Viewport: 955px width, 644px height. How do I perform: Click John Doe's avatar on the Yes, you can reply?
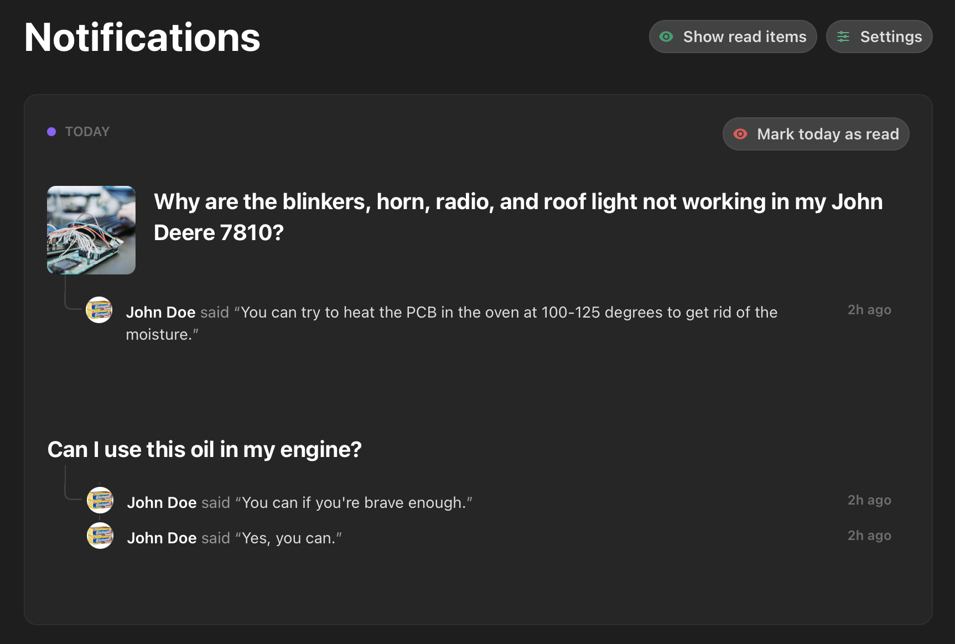click(x=100, y=536)
